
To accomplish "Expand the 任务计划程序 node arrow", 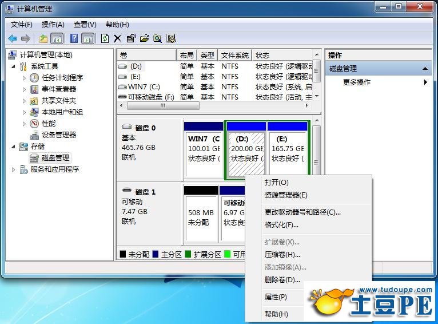I will [24, 78].
